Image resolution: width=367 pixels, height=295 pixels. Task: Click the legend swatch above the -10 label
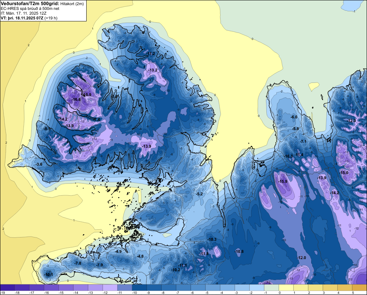point(139,288)
